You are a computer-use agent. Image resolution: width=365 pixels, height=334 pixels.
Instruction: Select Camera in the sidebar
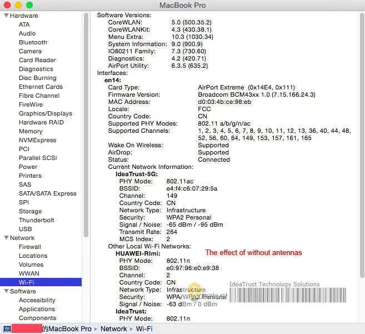(x=30, y=51)
